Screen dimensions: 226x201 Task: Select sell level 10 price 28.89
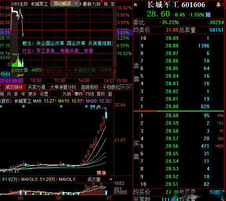tap(172, 38)
